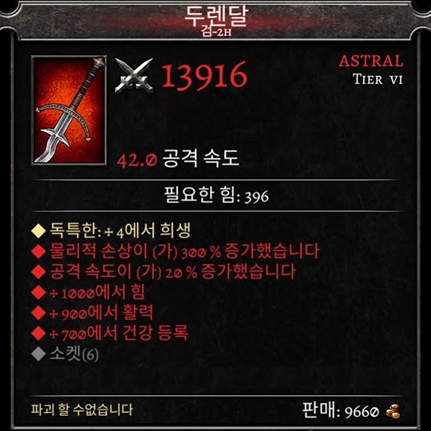
Task: Click the gray diamond beside 소켓(6)
Action: (x=38, y=354)
